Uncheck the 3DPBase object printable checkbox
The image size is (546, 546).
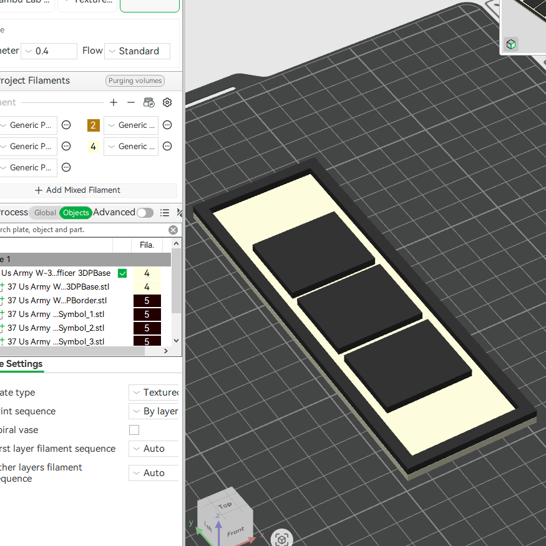tap(122, 273)
